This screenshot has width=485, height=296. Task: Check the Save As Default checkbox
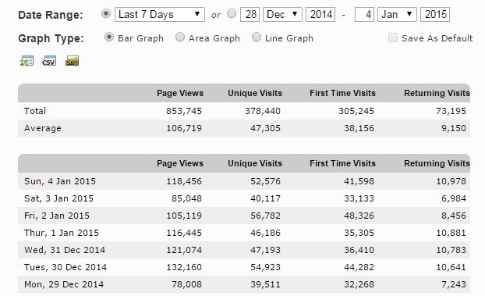pyautogui.click(x=393, y=37)
